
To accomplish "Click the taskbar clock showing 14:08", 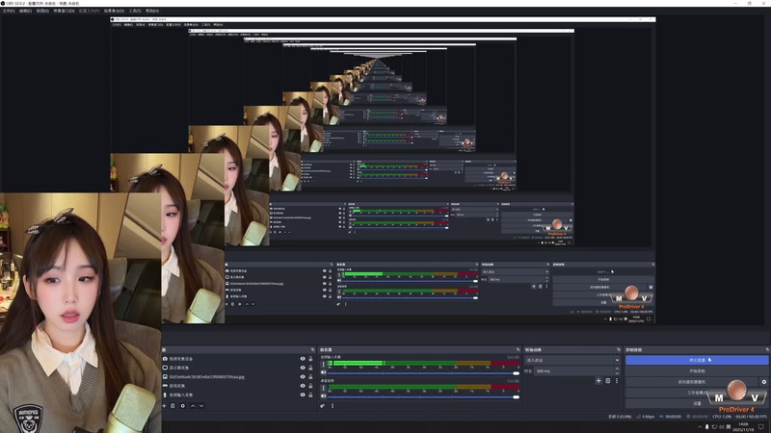I will click(x=742, y=426).
